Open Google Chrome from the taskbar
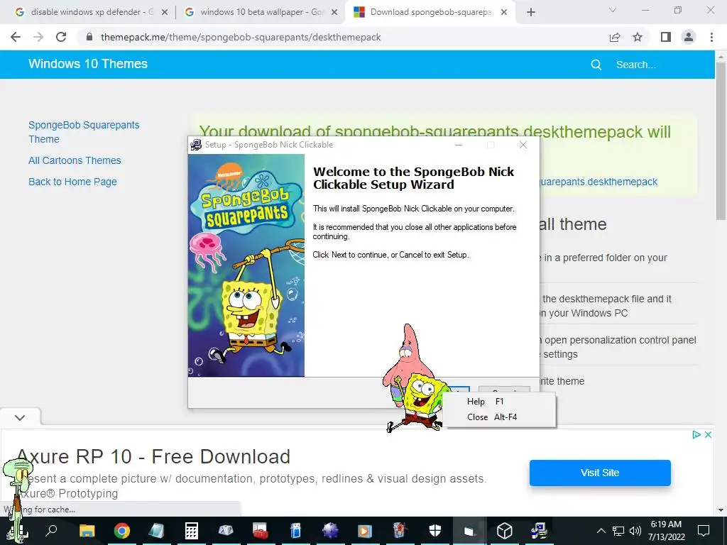This screenshot has height=545, width=727. 122,531
